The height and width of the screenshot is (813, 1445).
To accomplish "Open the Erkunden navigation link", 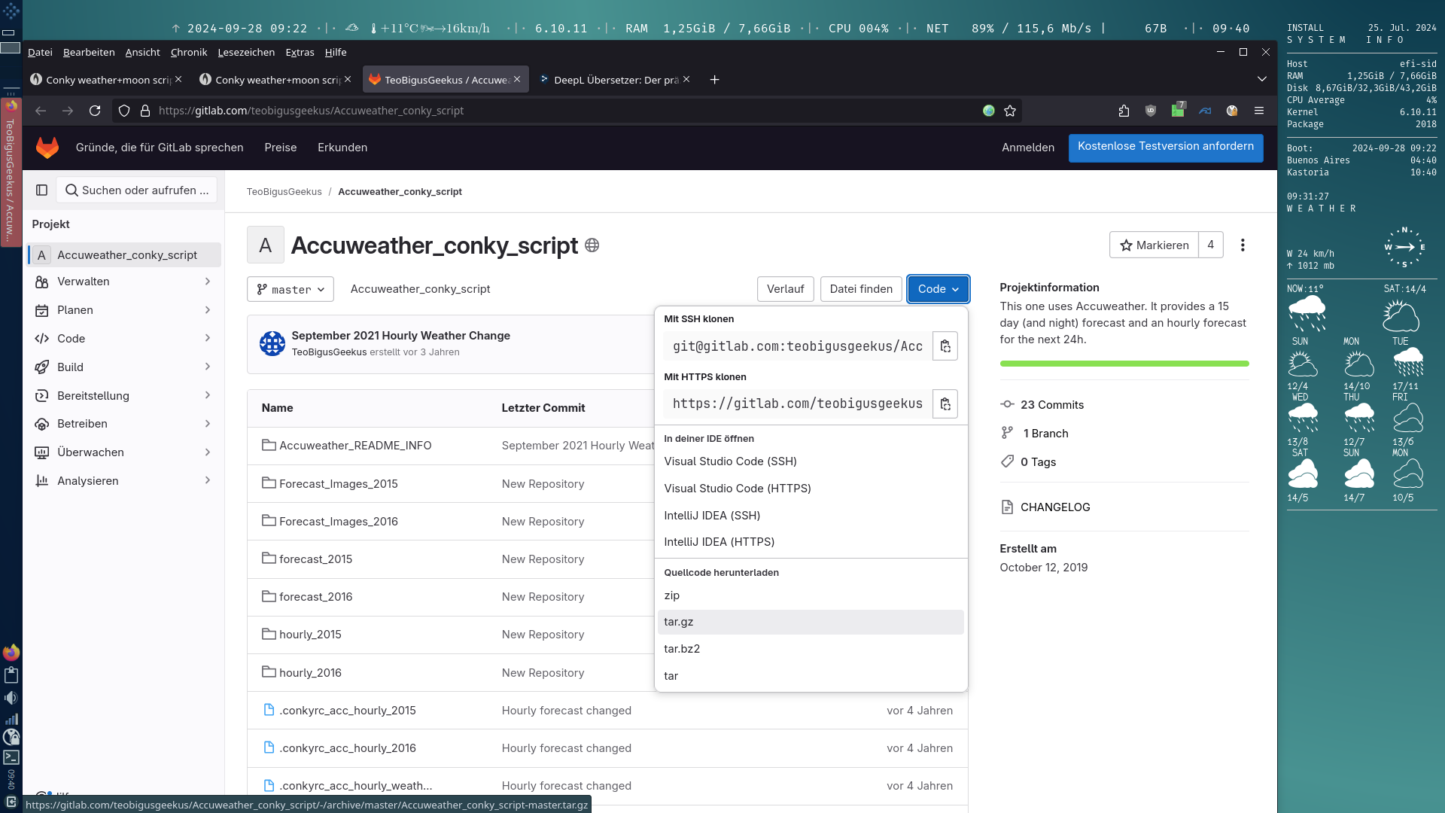I will click(342, 148).
